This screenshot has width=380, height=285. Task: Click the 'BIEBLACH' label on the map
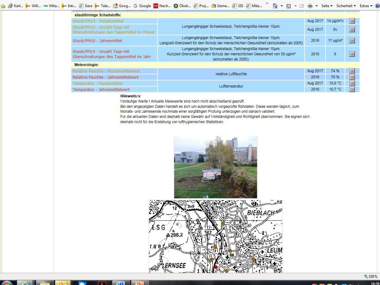tap(261, 213)
